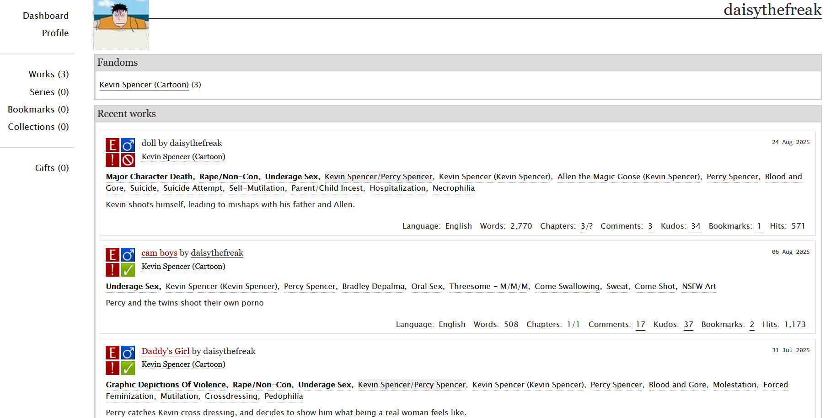Select the Allen the Magic Goose tag
Screen dimensions: 836x418
[629, 177]
